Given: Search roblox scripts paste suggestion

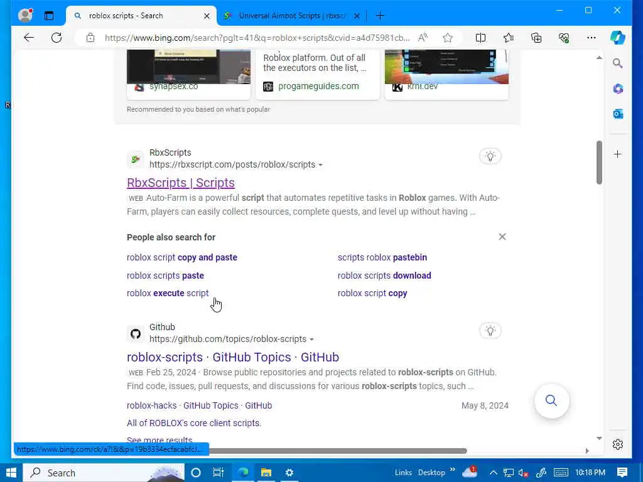Looking at the screenshot, I should [165, 276].
